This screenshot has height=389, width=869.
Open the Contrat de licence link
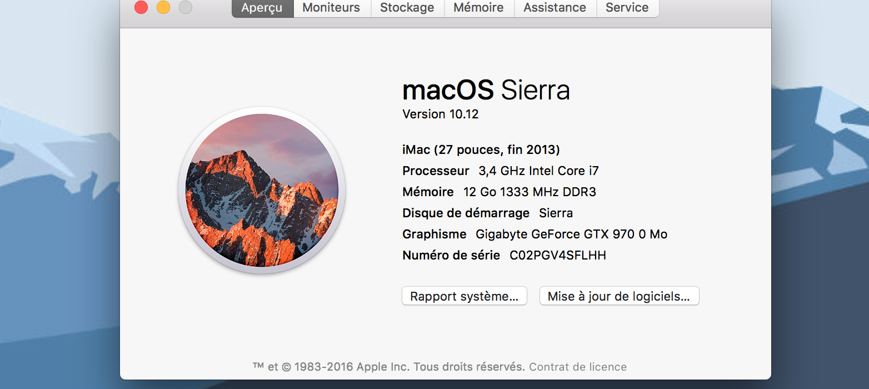coord(578,367)
